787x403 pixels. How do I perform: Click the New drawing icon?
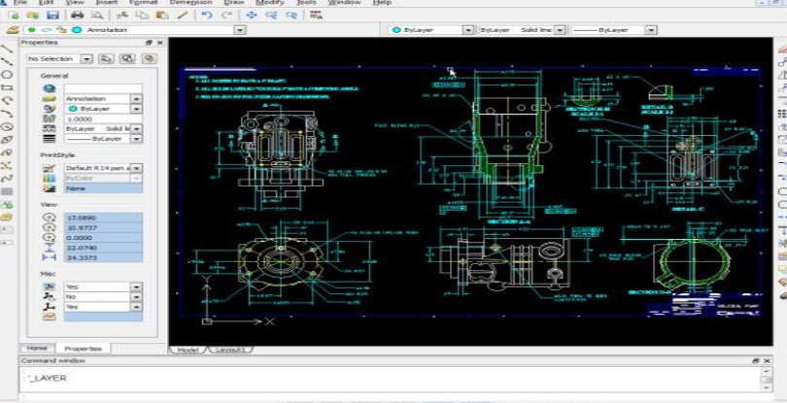point(15,16)
